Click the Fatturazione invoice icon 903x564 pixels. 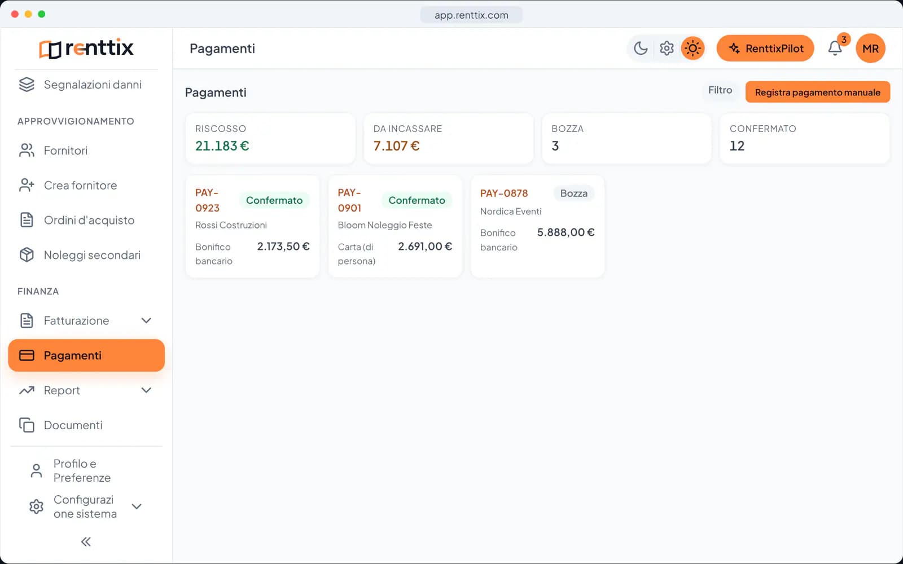click(27, 320)
